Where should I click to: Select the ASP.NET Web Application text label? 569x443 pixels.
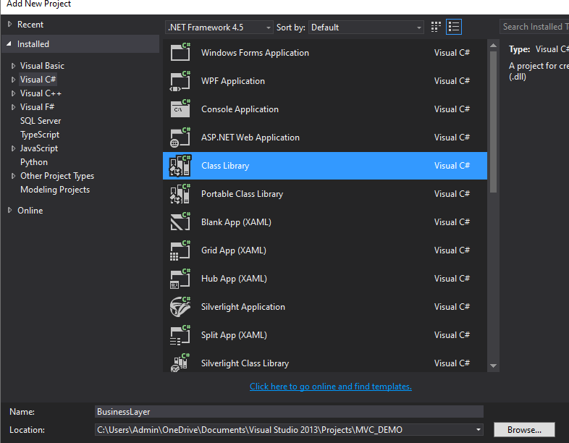(x=250, y=138)
